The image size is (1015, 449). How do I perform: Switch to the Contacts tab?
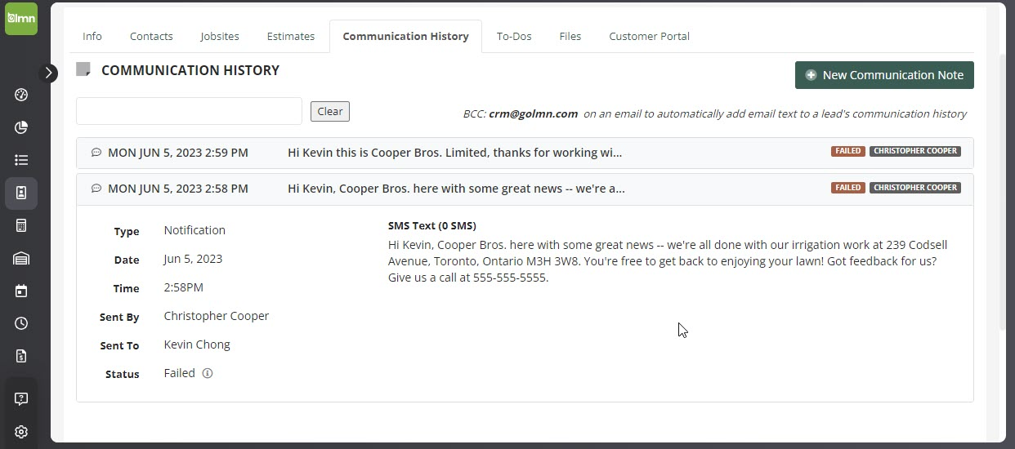click(151, 36)
